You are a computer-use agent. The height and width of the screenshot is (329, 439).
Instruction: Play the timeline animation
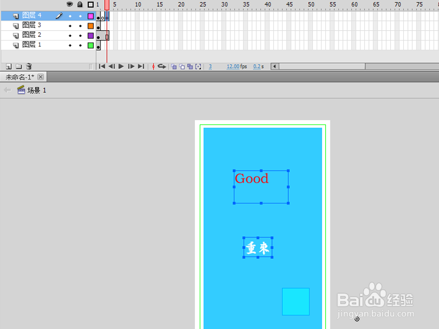[x=121, y=66]
